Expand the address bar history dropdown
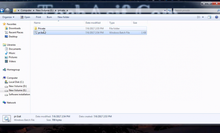The image size is (220, 133). click(x=165, y=10)
